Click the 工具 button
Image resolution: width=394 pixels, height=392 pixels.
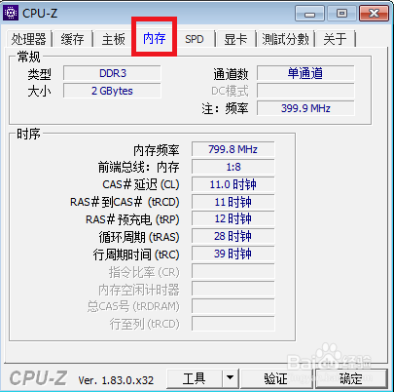pos(195,378)
